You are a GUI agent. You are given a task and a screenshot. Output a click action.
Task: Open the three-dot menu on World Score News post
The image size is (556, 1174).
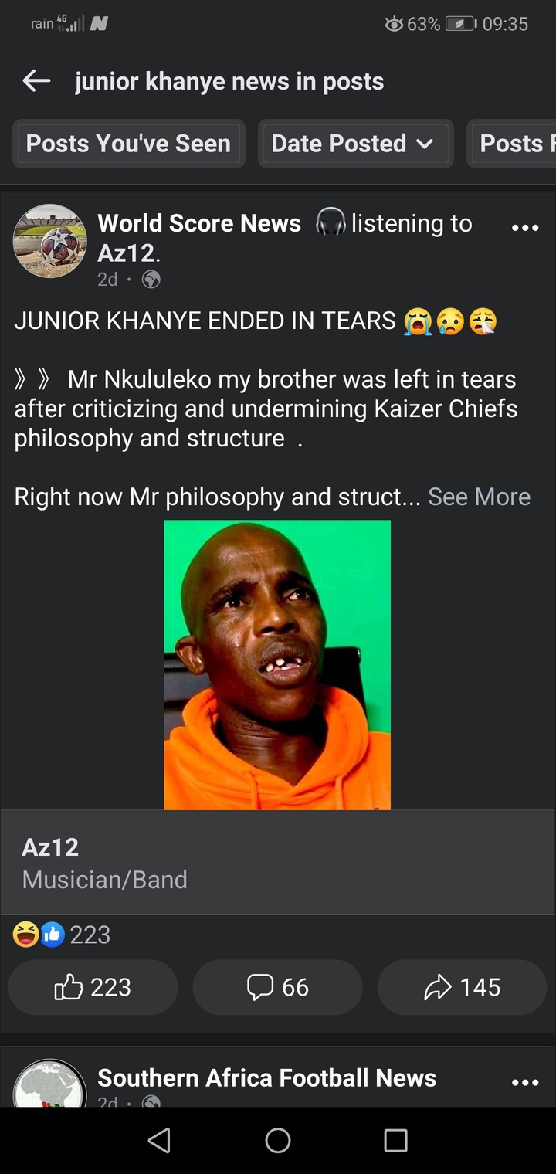525,229
